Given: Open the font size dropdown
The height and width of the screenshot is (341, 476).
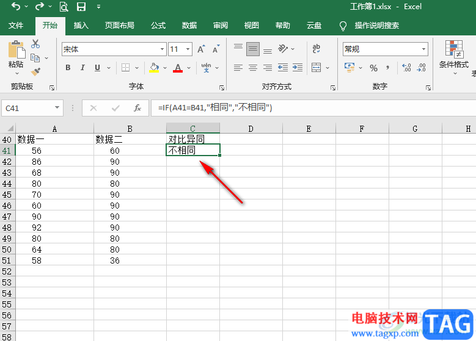Looking at the screenshot, I should [188, 49].
